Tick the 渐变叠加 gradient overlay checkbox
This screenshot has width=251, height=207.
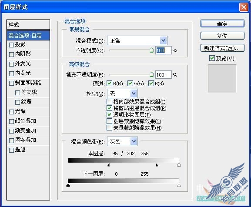(x=11, y=131)
